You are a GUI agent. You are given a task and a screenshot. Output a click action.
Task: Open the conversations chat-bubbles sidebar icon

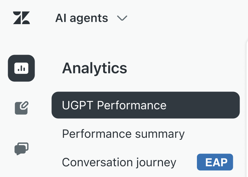coord(22,149)
